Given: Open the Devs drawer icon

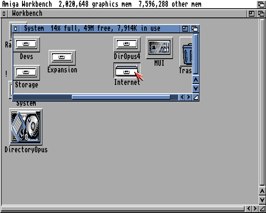Looking at the screenshot, I should pos(26,45).
